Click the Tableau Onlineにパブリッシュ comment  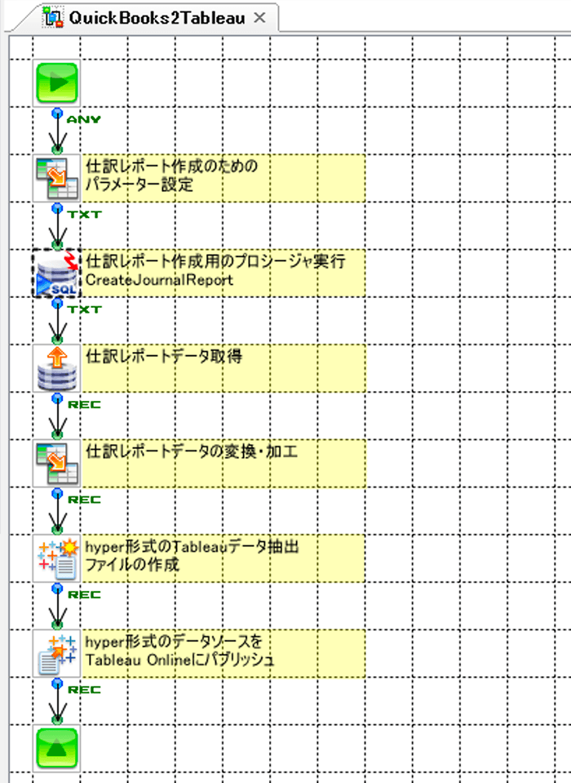click(x=224, y=654)
